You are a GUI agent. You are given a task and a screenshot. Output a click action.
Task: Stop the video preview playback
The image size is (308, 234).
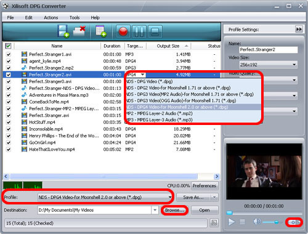click(243, 222)
